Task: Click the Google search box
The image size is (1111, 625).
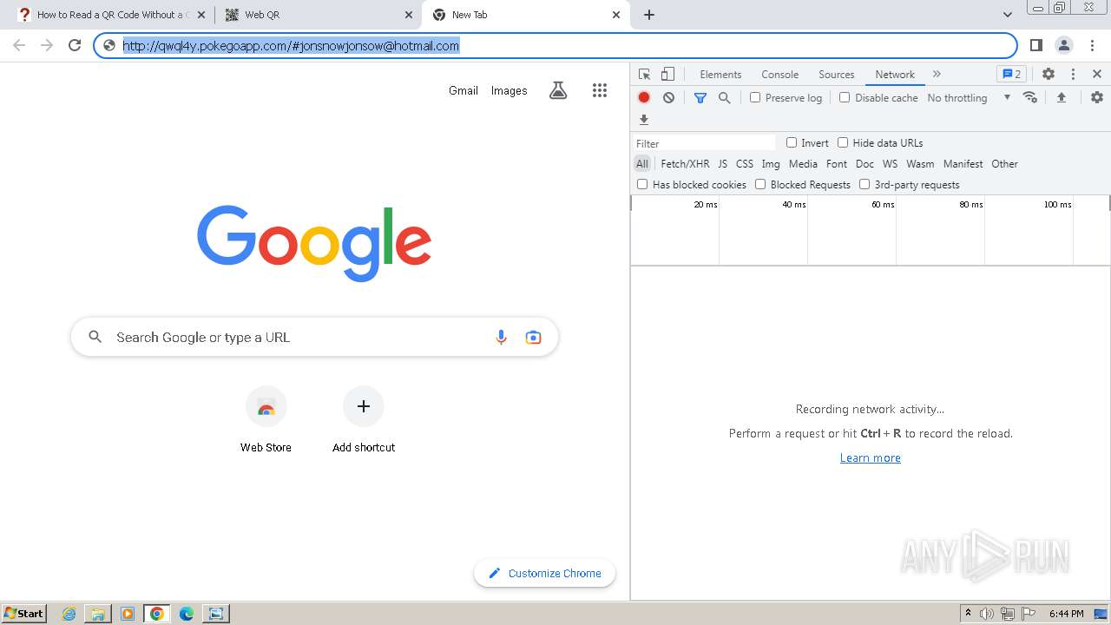Action: pos(314,337)
